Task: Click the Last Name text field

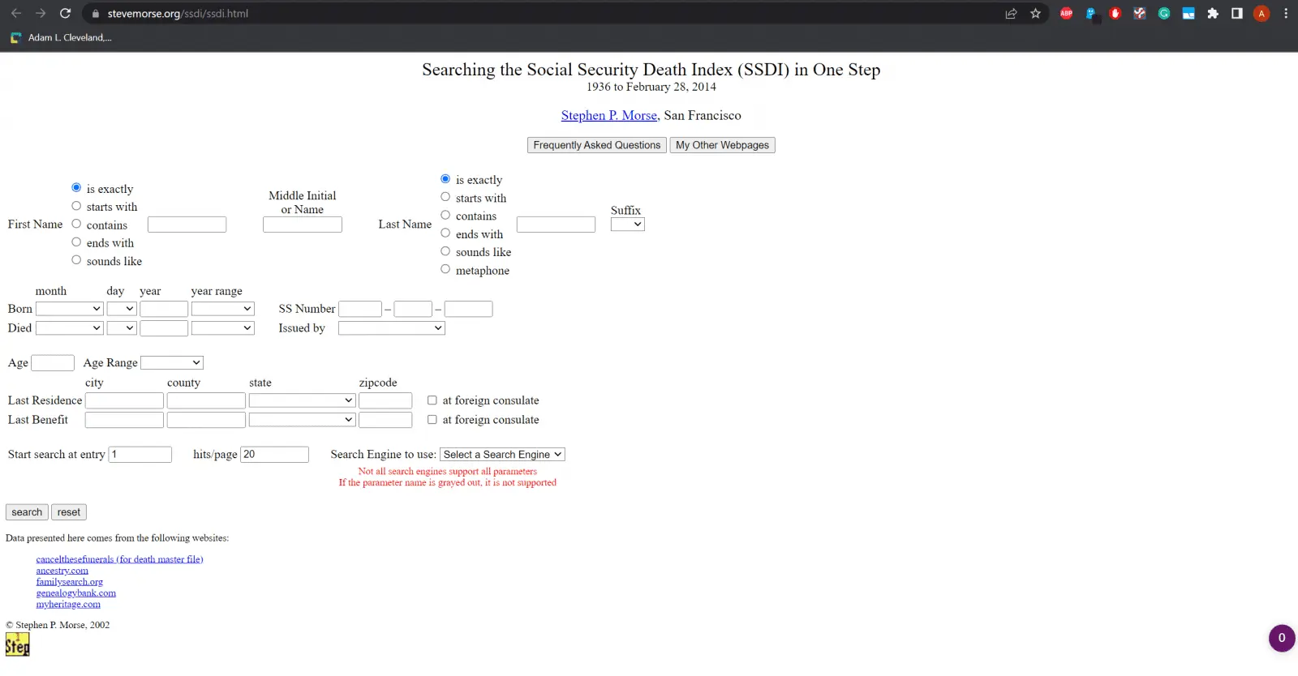Action: point(556,225)
